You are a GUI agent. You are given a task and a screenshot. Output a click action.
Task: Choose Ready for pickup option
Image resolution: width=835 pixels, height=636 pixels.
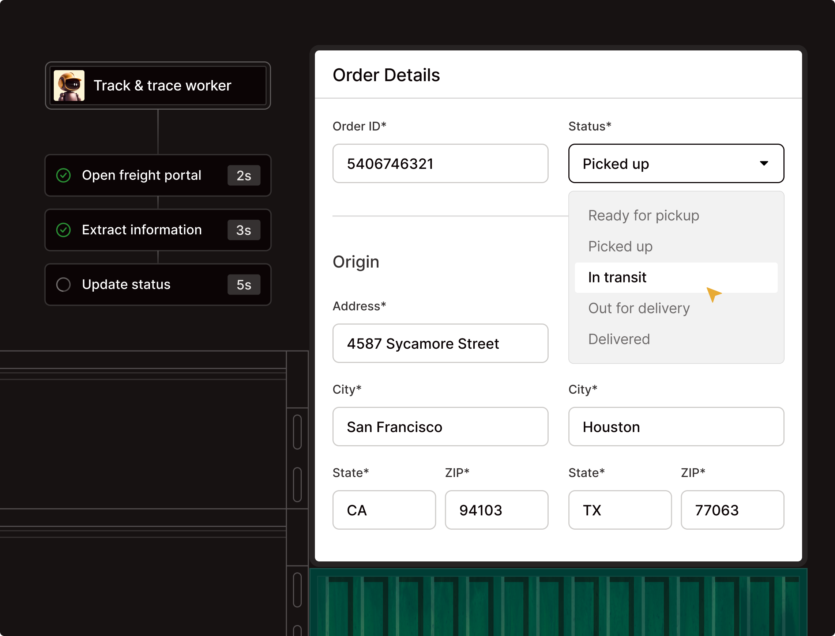643,215
